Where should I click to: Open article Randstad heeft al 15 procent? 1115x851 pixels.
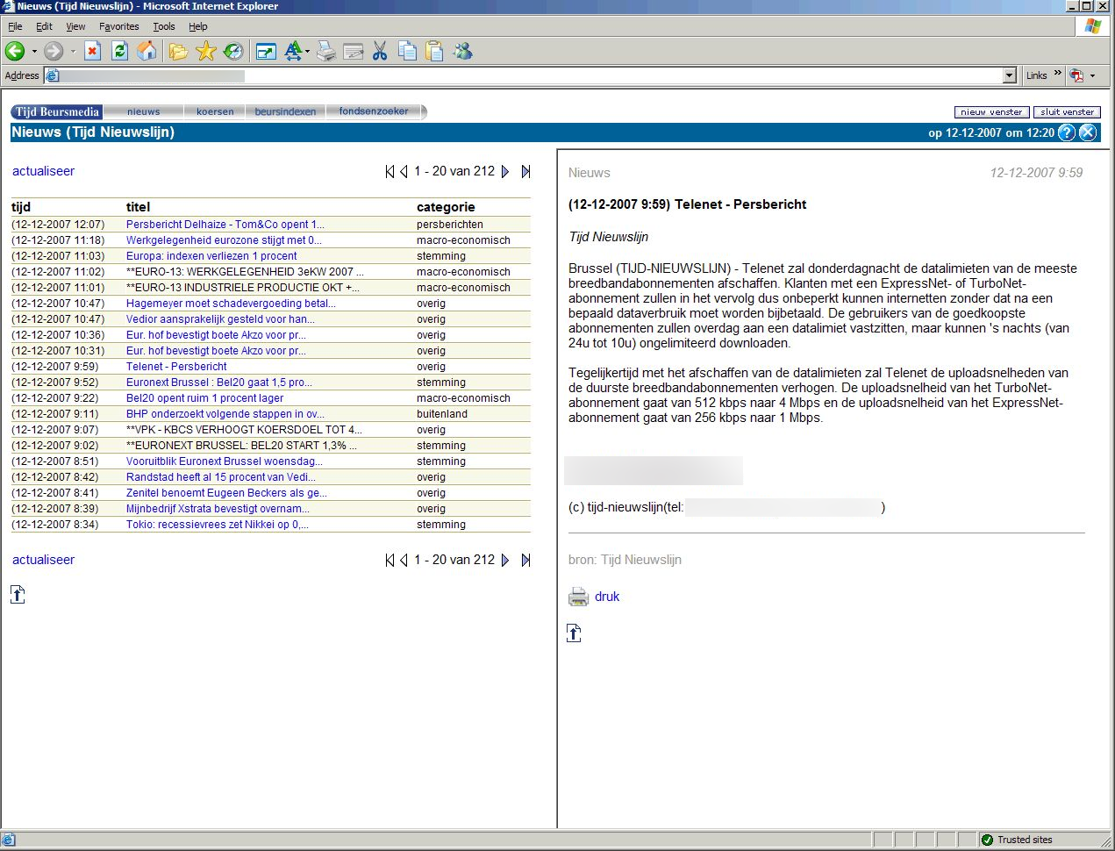tap(221, 477)
